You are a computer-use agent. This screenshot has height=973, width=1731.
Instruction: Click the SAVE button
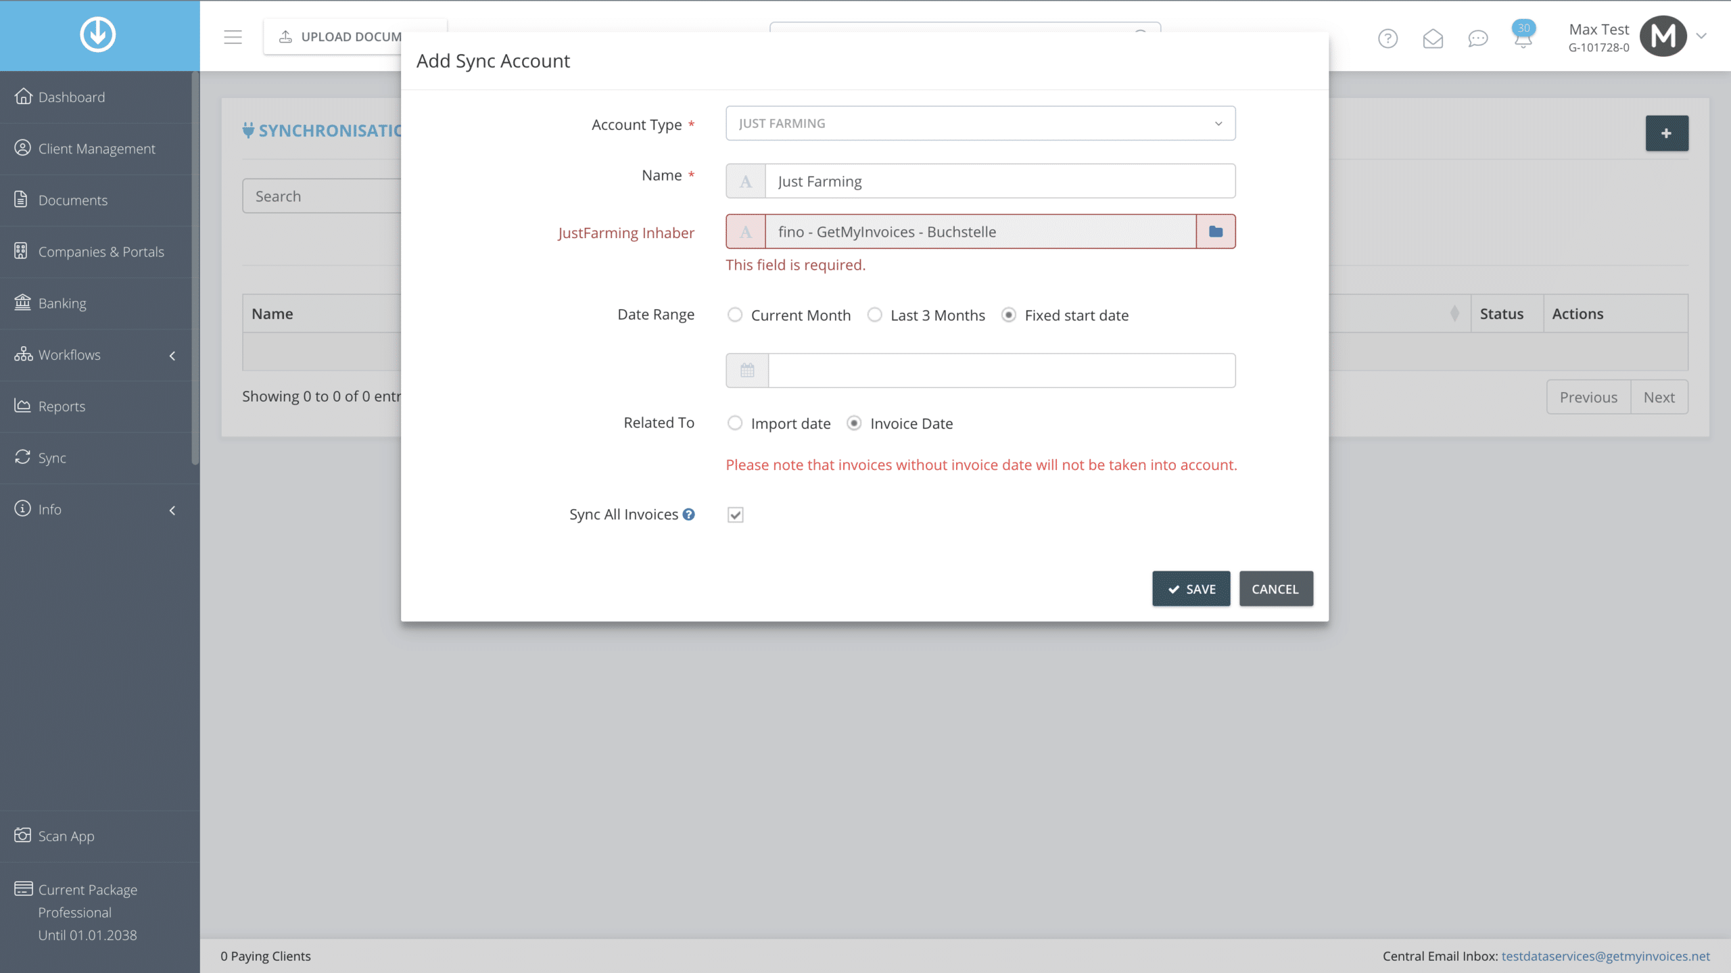[x=1191, y=589]
